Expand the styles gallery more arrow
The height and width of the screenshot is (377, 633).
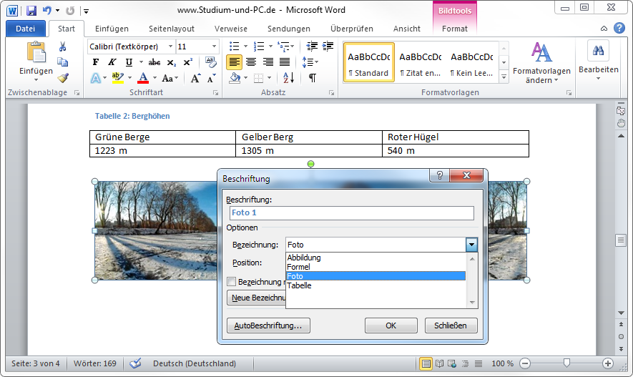pos(504,77)
